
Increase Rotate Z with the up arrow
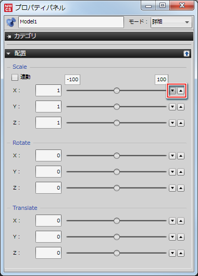(181, 188)
